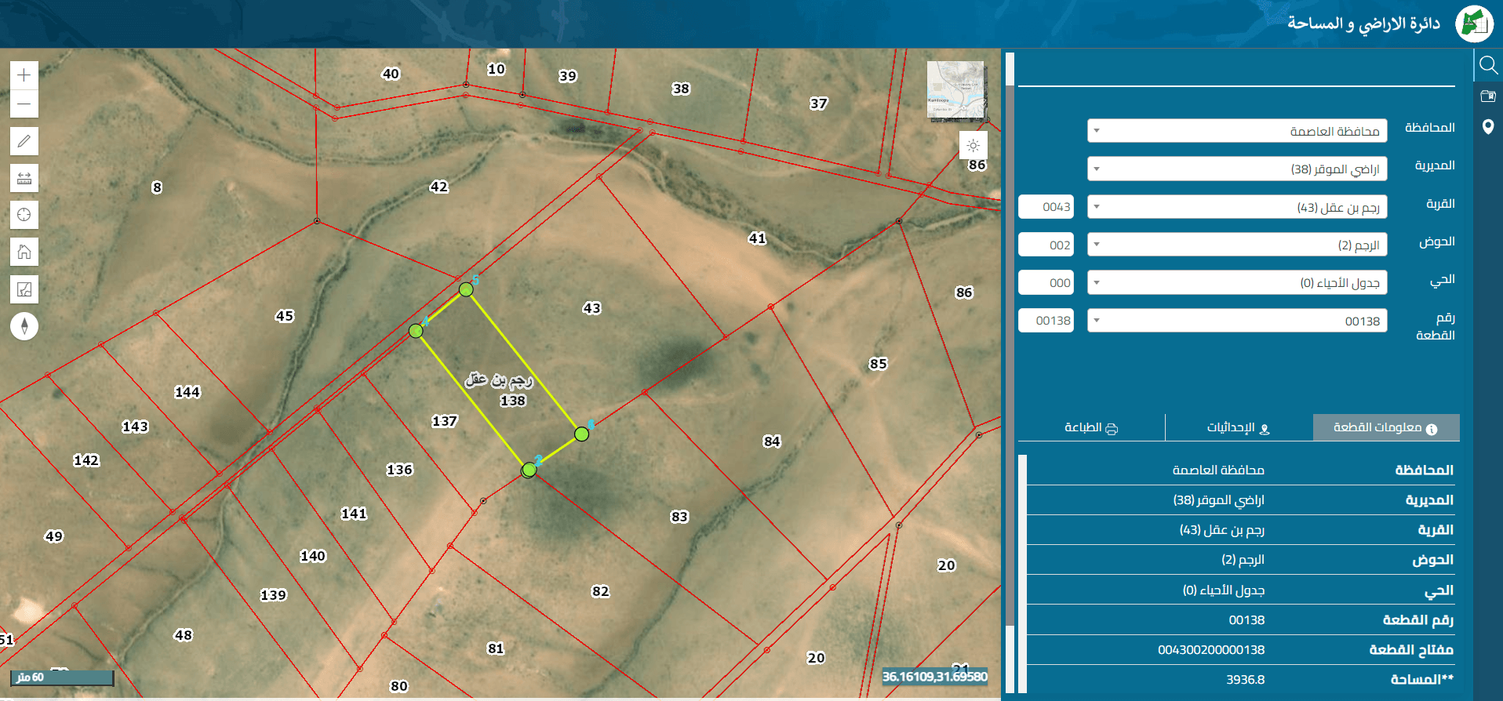
Task: Open the search magnifier in sidebar
Action: (x=1488, y=64)
